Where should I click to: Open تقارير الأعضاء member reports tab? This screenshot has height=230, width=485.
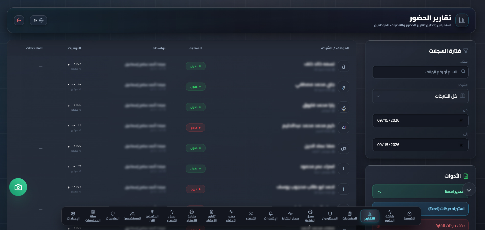coord(211,216)
